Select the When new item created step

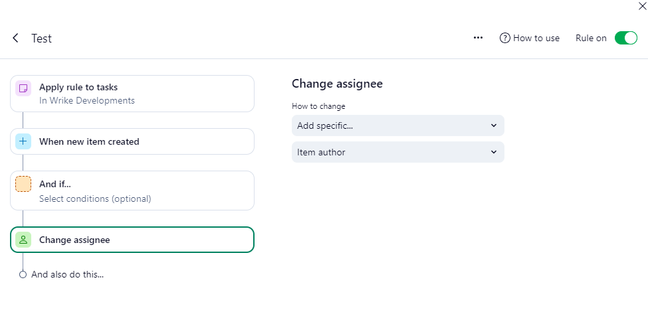click(89, 141)
